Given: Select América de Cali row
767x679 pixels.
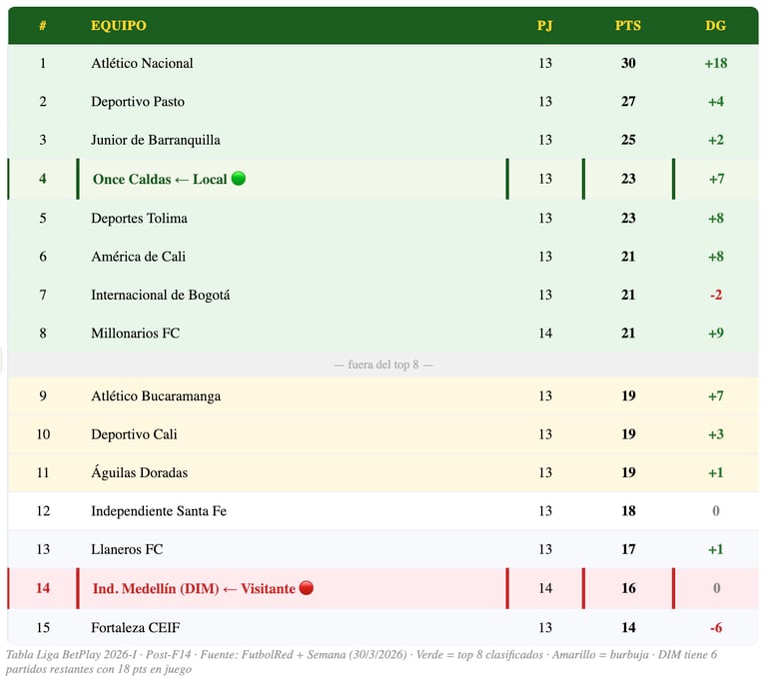Looking at the screenshot, I should click(x=383, y=257).
